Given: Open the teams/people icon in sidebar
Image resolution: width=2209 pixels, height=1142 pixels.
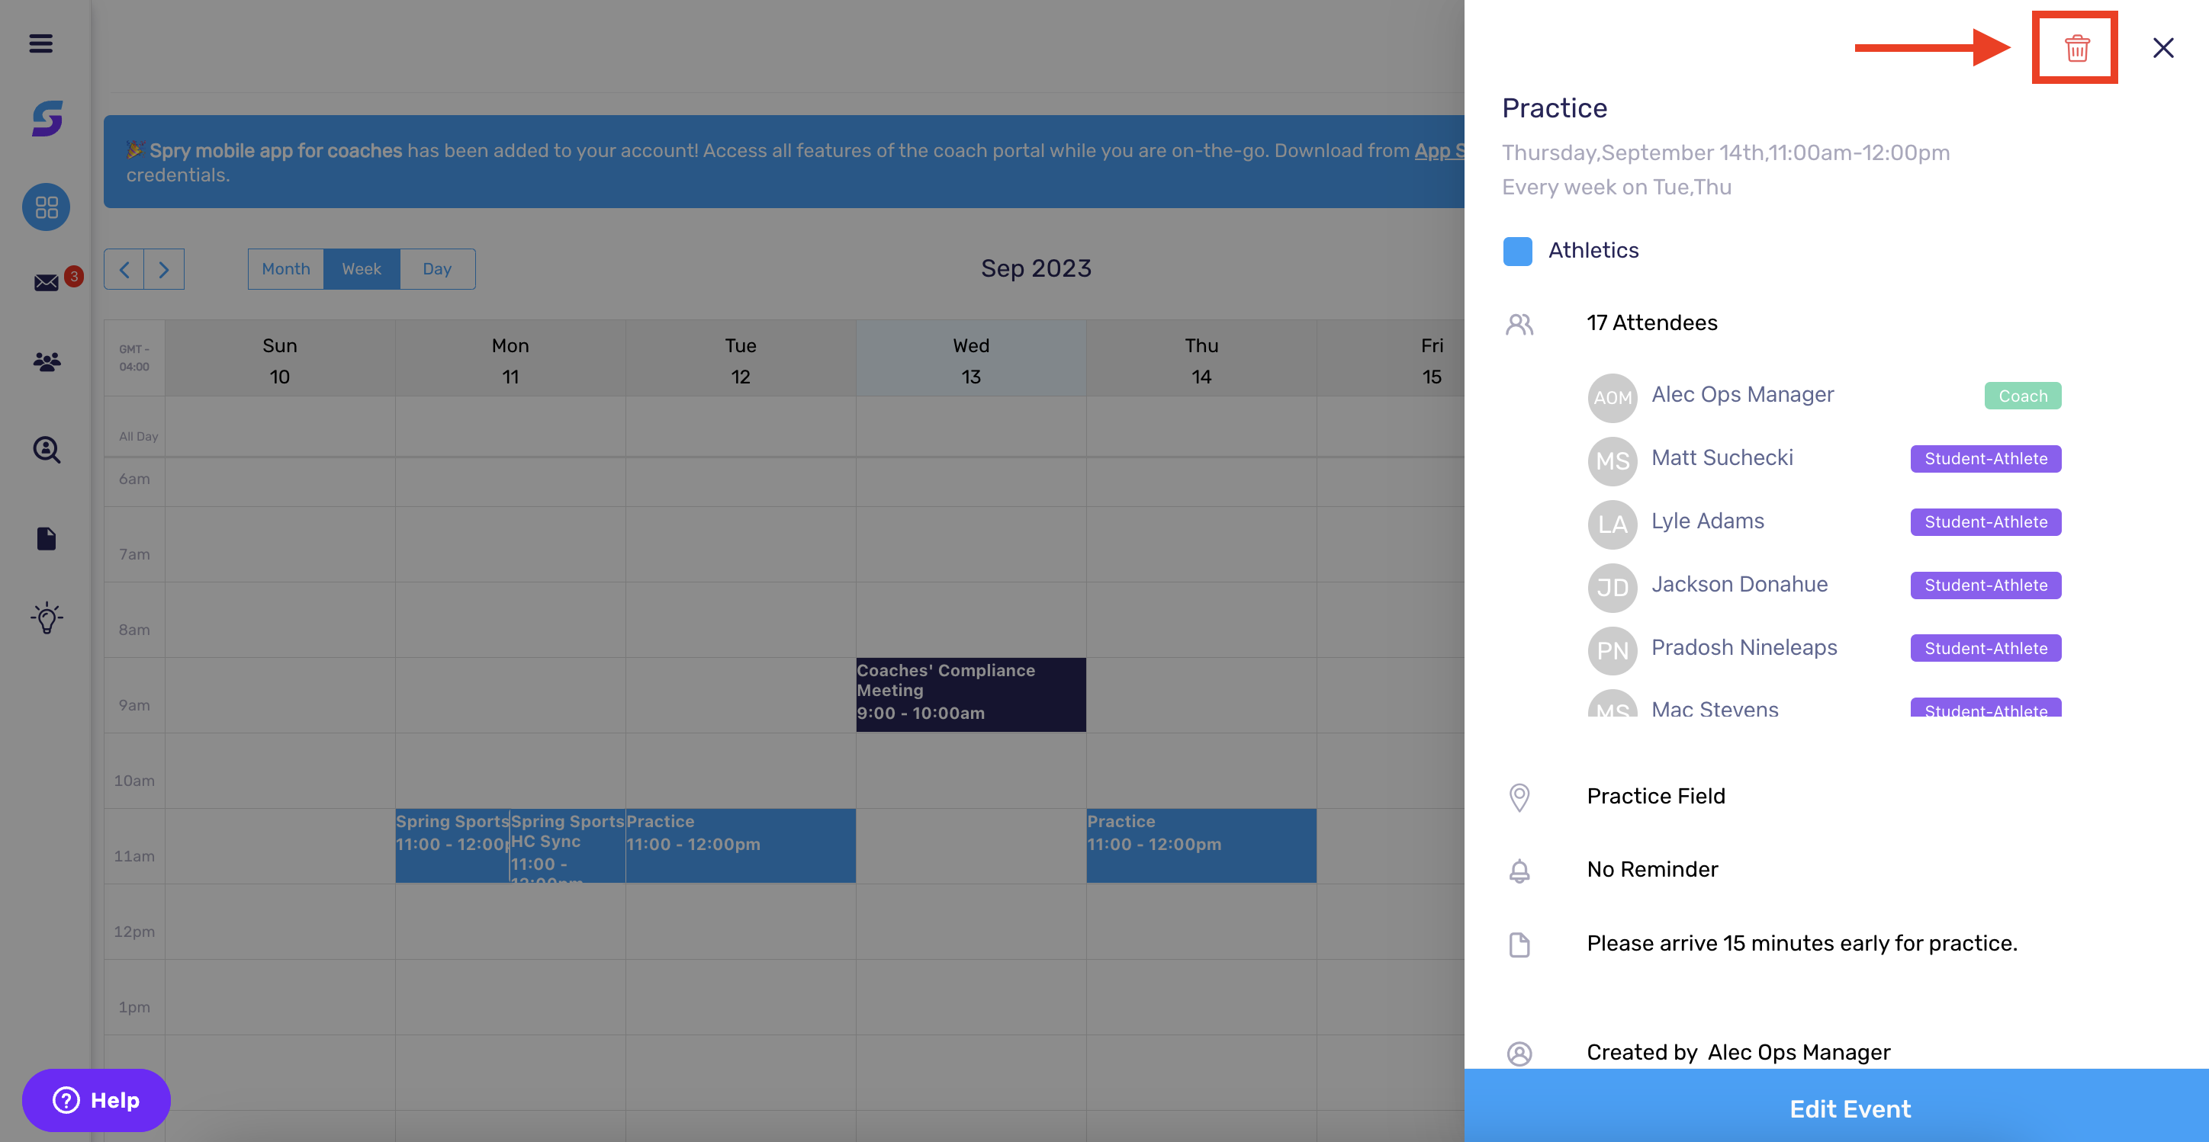Looking at the screenshot, I should coord(46,362).
